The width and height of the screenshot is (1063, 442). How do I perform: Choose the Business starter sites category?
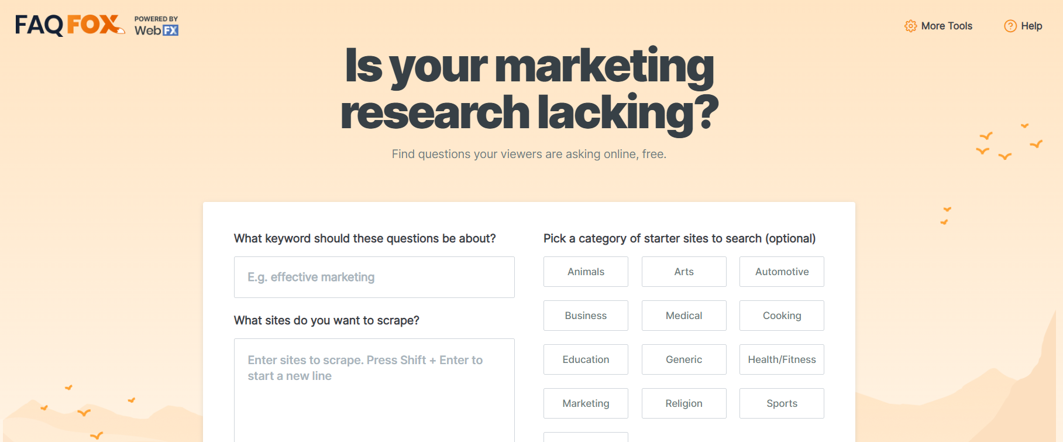tap(586, 316)
